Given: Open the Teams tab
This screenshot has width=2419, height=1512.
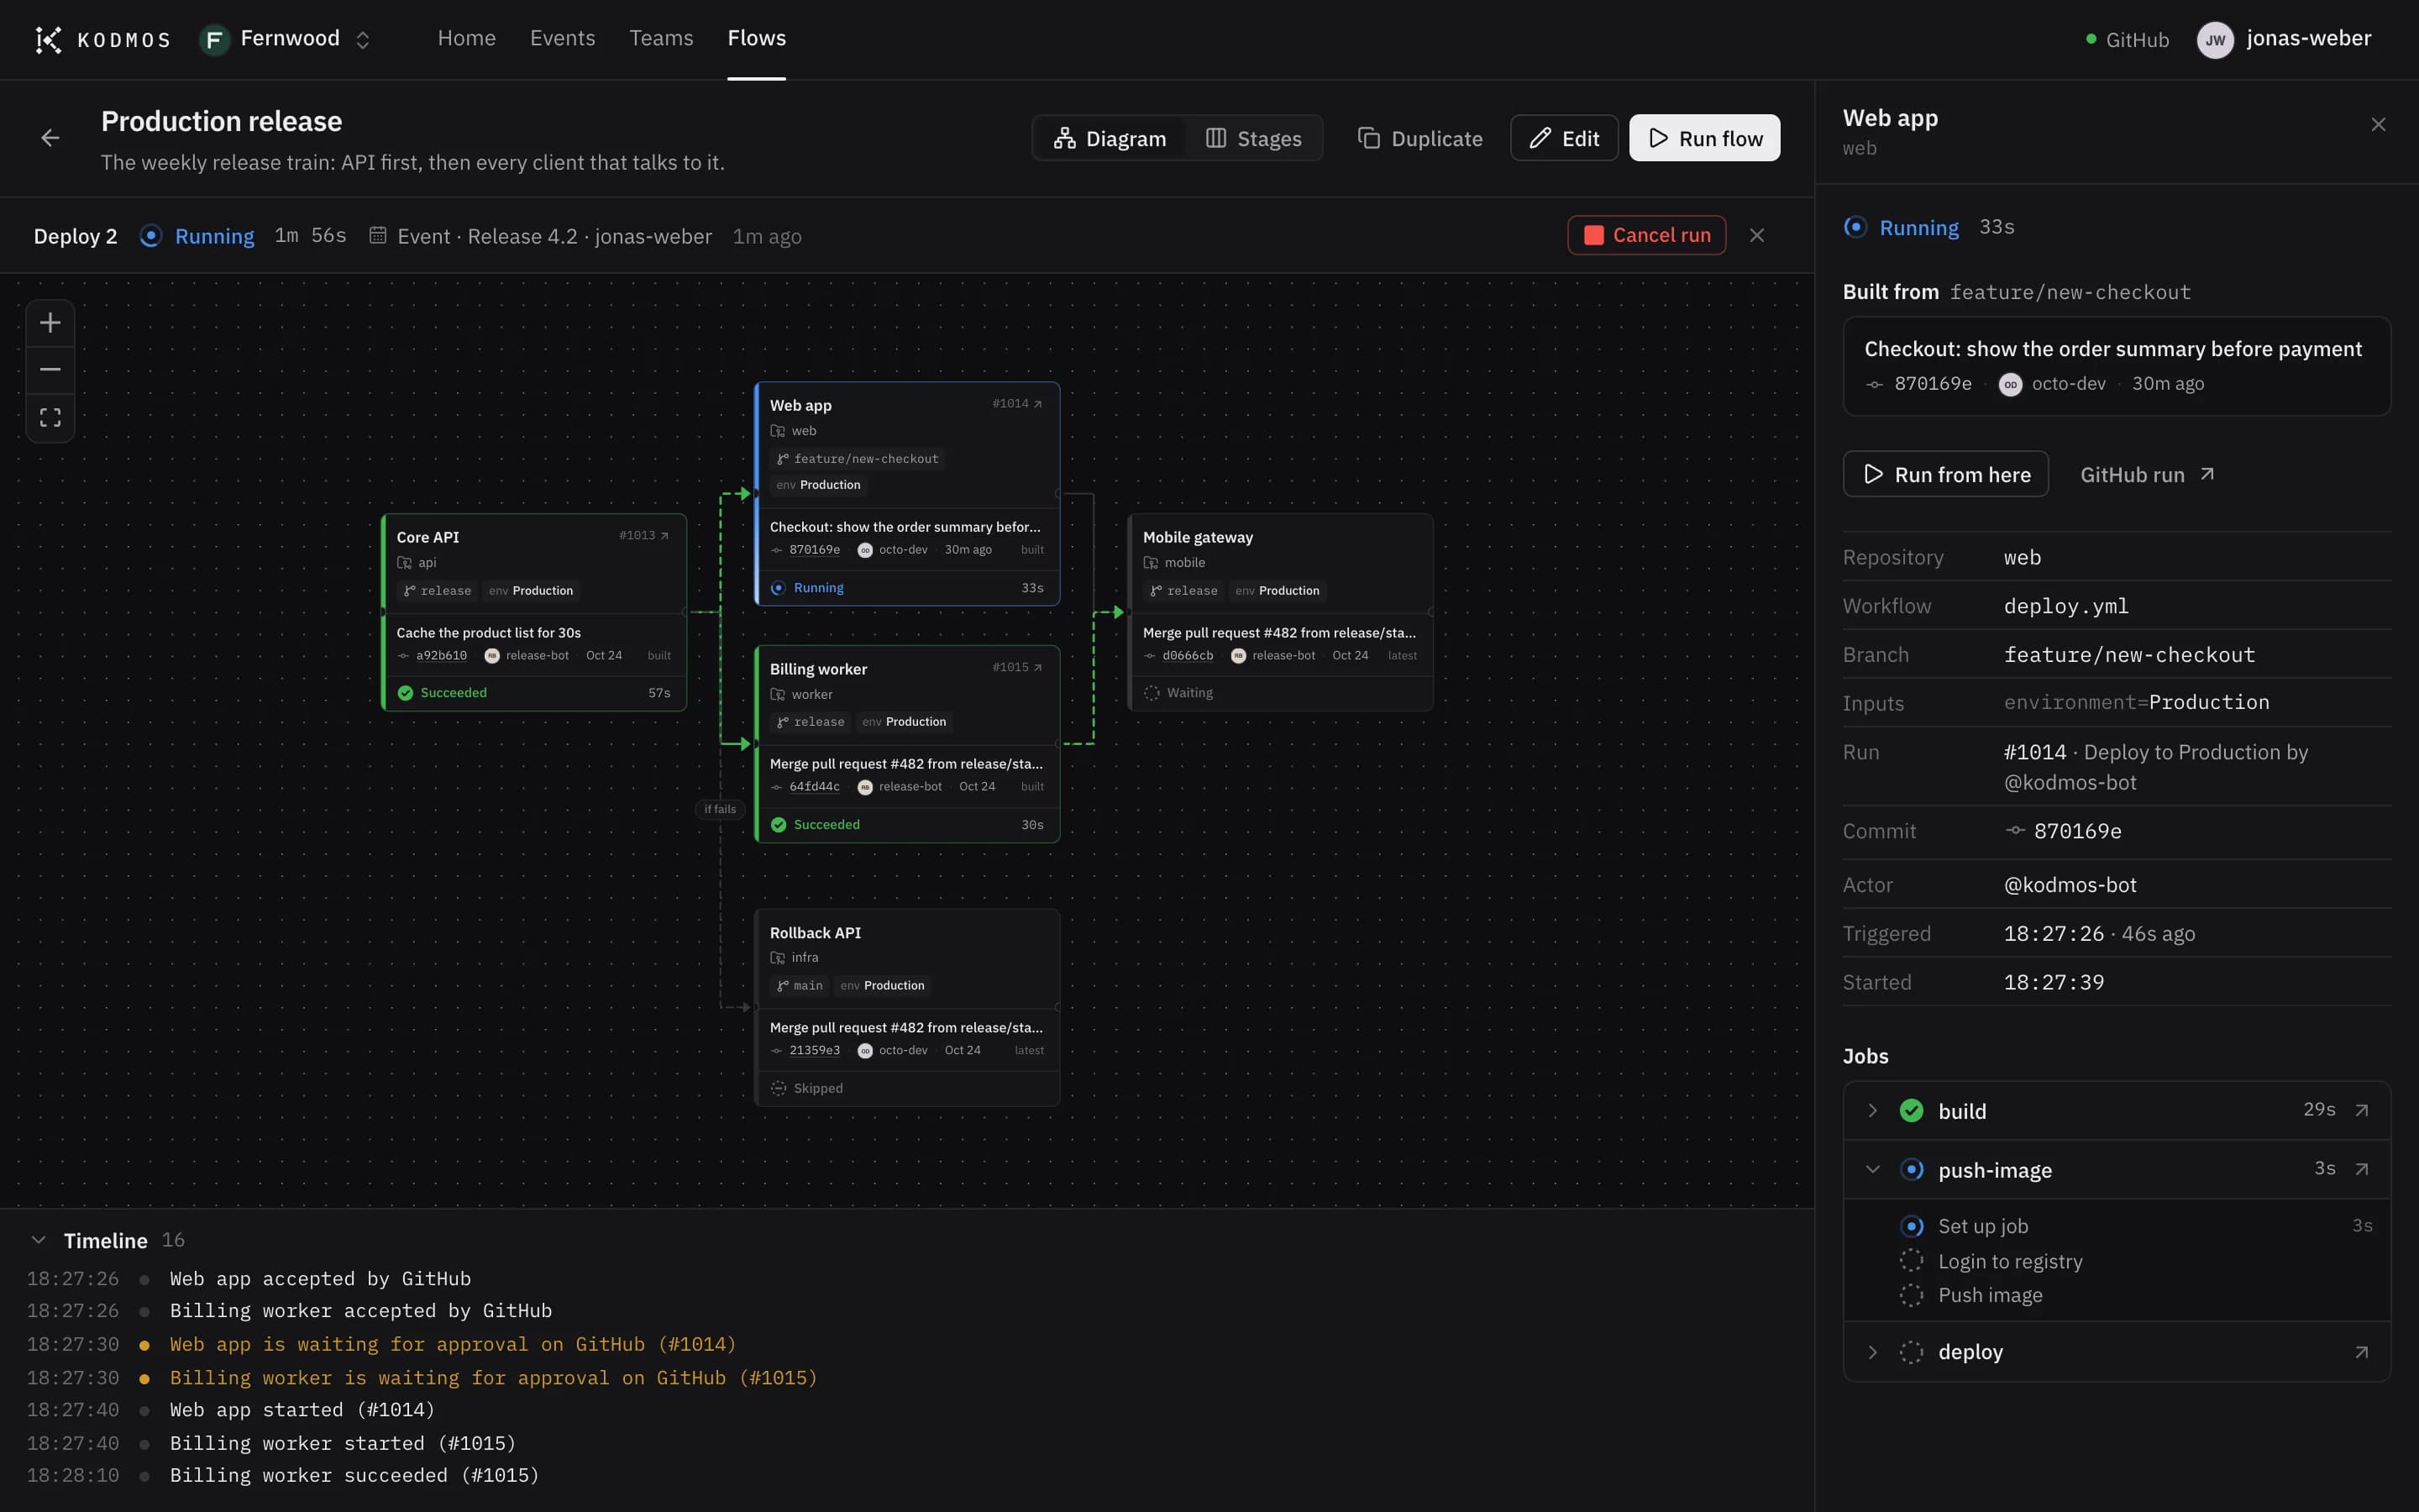Looking at the screenshot, I should 661,38.
